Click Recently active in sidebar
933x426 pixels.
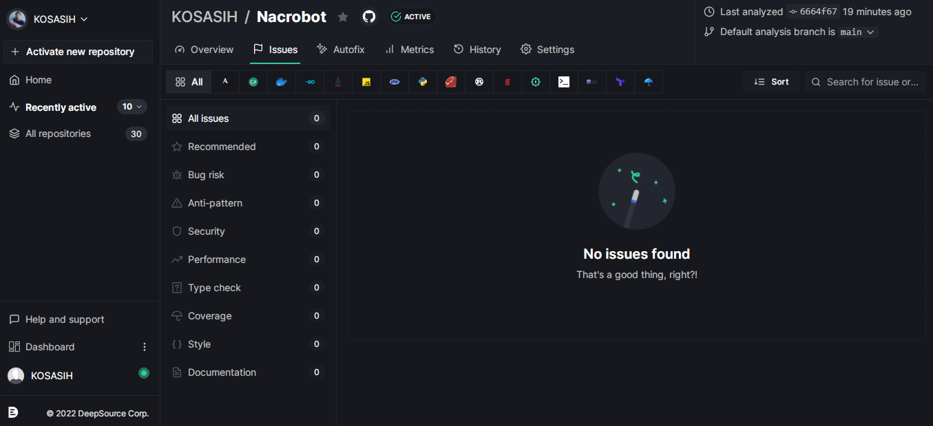coord(61,107)
